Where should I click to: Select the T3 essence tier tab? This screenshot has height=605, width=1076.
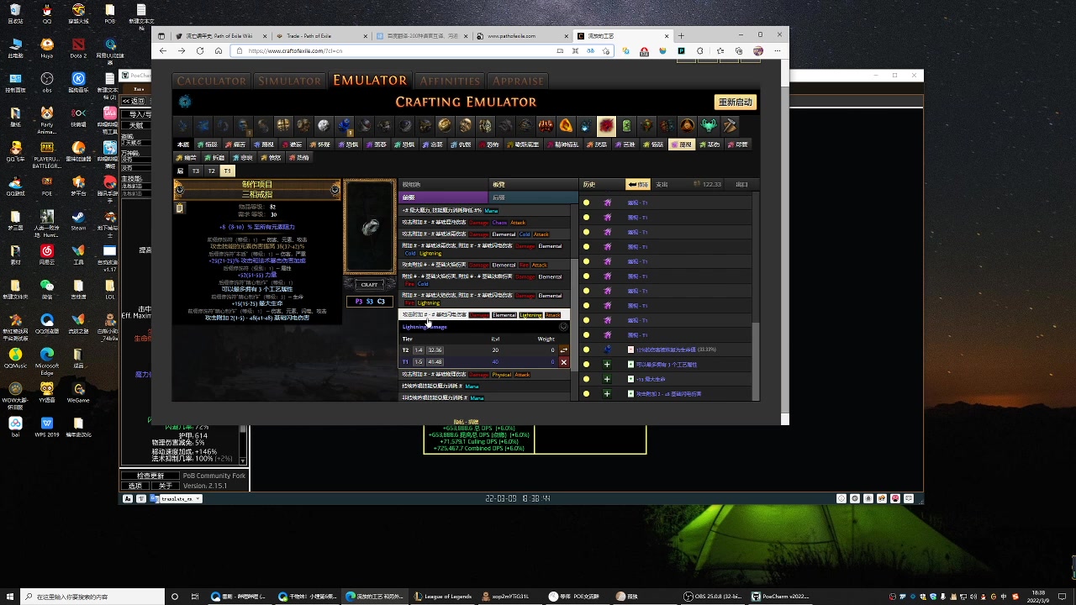click(x=196, y=171)
